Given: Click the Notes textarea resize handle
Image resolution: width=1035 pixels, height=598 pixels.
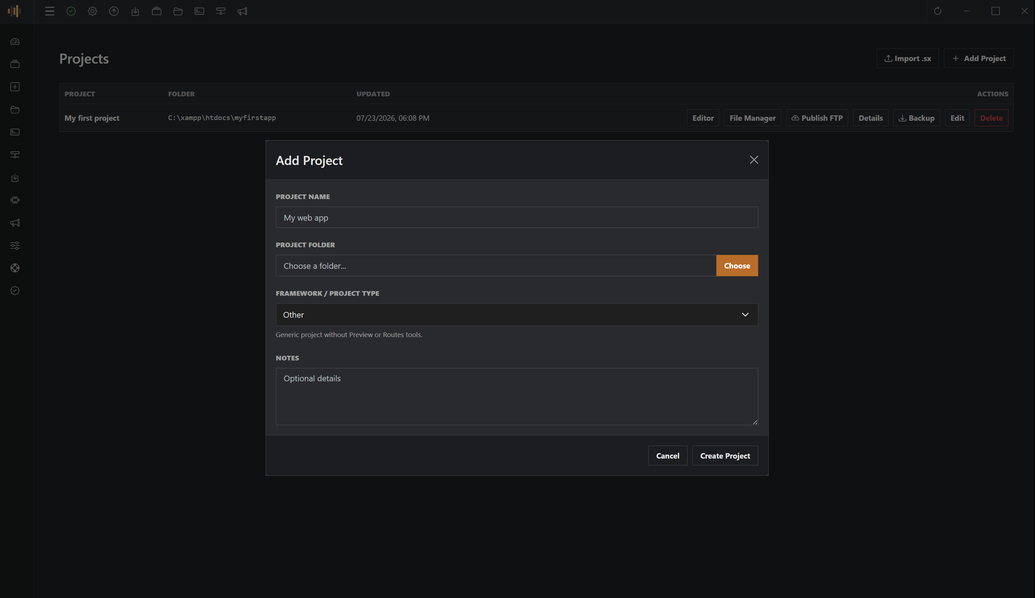Looking at the screenshot, I should [x=755, y=422].
